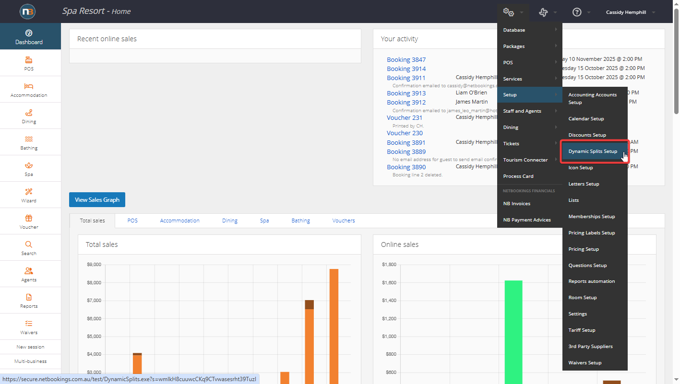Screen dimensions: 680x384
Task: Open the POS sidebar icon
Action: click(x=29, y=60)
